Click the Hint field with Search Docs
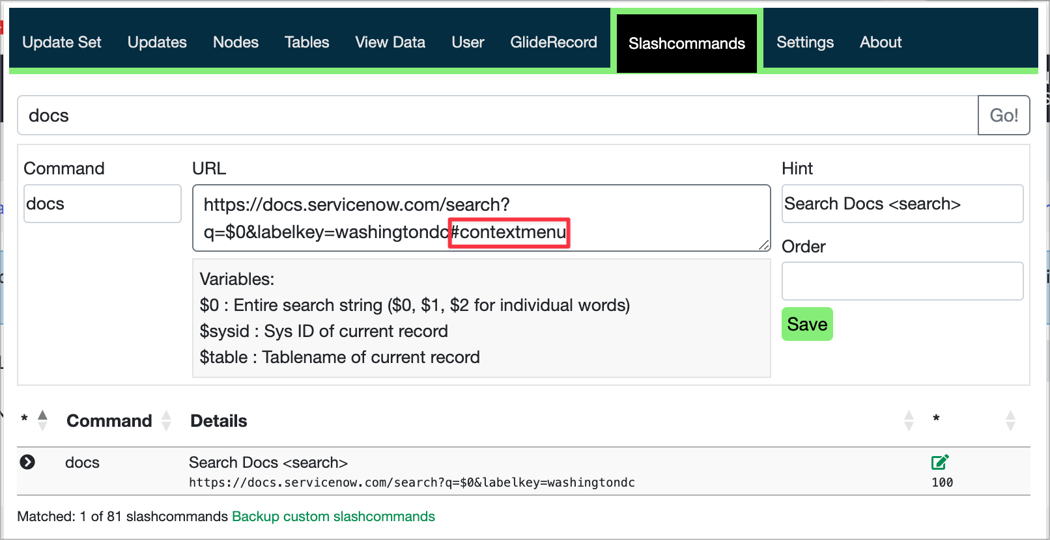 [902, 204]
